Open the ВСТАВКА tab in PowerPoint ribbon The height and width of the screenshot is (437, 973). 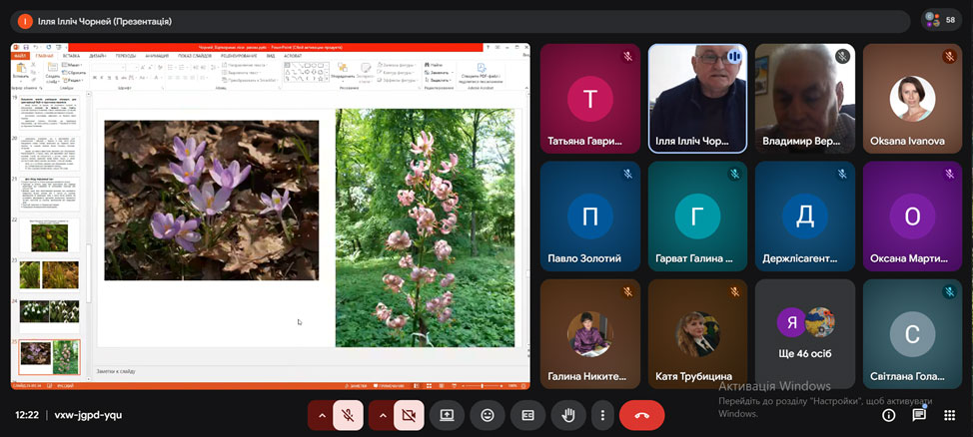[x=69, y=56]
